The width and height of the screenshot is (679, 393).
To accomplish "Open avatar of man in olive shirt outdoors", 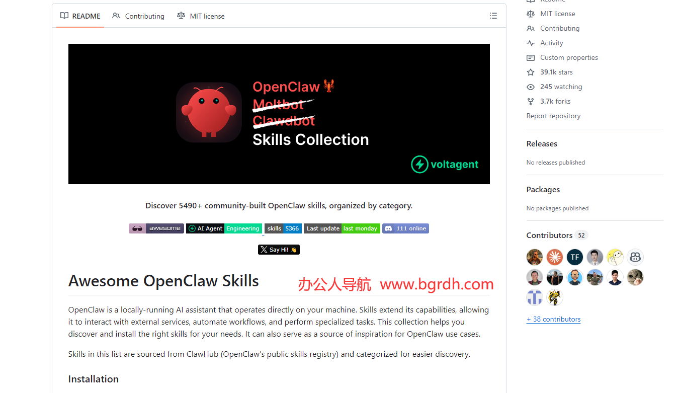I will click(x=595, y=277).
